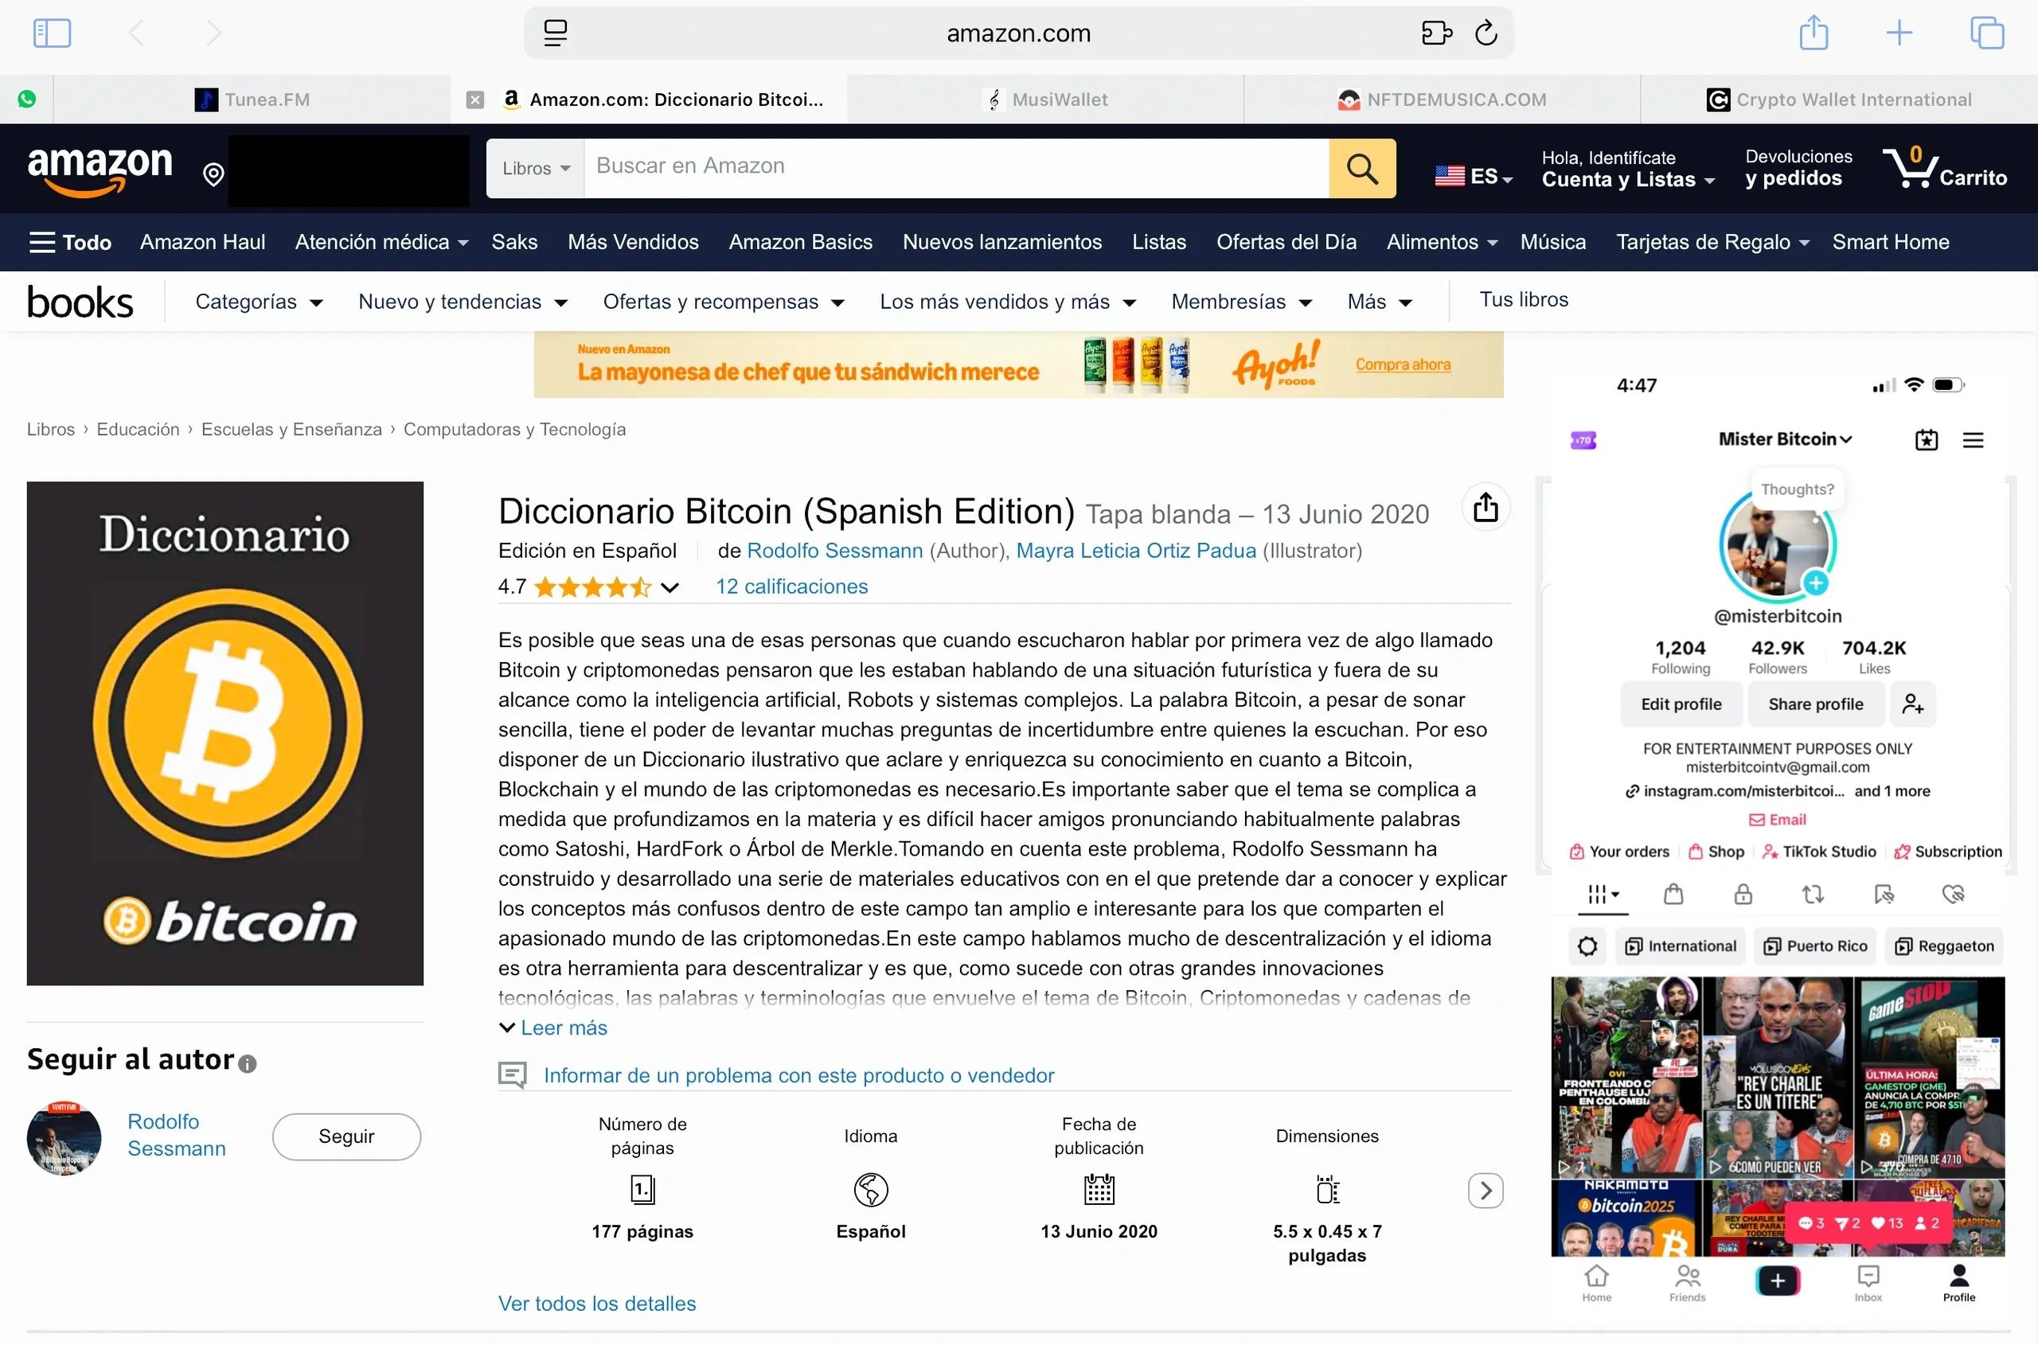This screenshot has height=1345, width=2038.
Task: Expand the Nuevo y tendencias dropdown
Action: [x=463, y=302]
